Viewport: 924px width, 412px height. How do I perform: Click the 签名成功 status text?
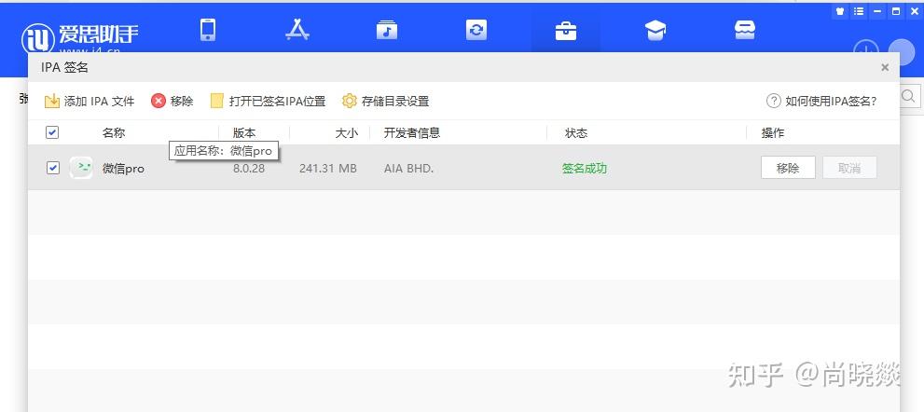coord(585,169)
